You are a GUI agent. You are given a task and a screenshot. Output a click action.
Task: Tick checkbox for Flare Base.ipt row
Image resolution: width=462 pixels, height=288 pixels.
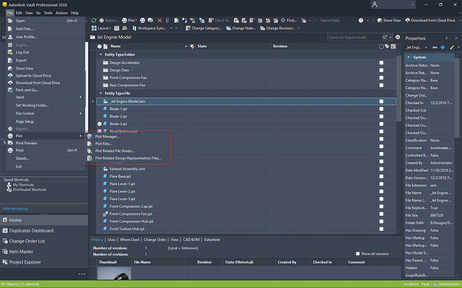[381, 176]
